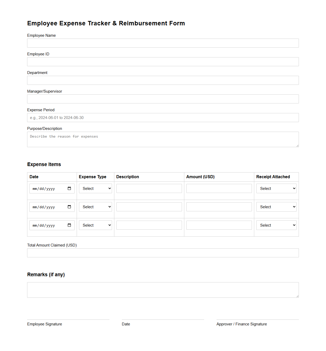
Task: Click the Expense Period field
Action: [x=163, y=117]
